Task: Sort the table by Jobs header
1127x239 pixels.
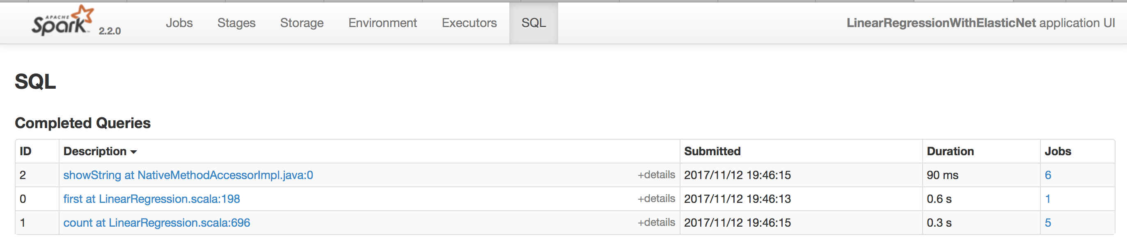Action: (x=1058, y=152)
